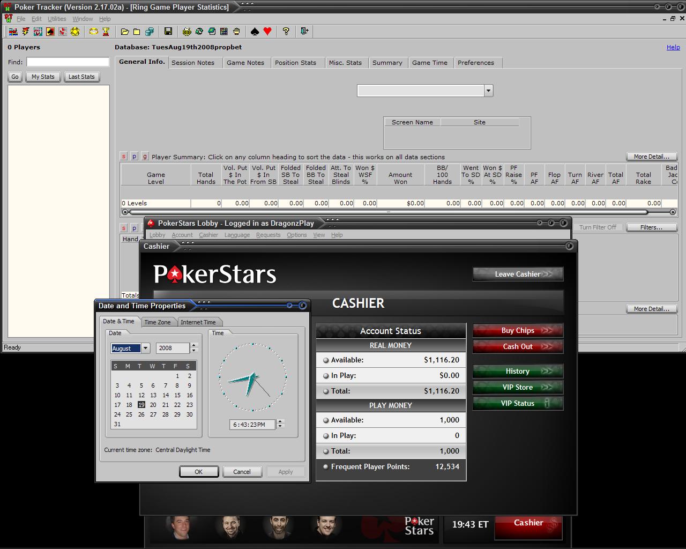Click the year field showing 2008
Image resolution: width=686 pixels, height=549 pixels.
(x=173, y=348)
